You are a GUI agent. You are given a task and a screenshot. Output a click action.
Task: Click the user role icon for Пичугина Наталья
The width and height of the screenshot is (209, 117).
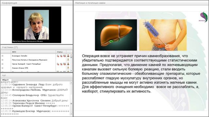(x=68, y=60)
